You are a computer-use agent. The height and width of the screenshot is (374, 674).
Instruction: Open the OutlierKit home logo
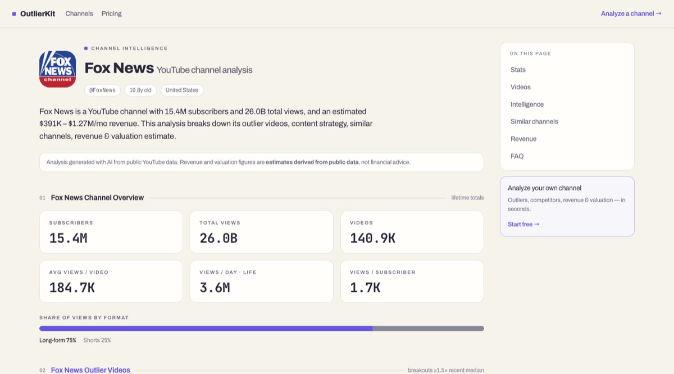(x=34, y=13)
